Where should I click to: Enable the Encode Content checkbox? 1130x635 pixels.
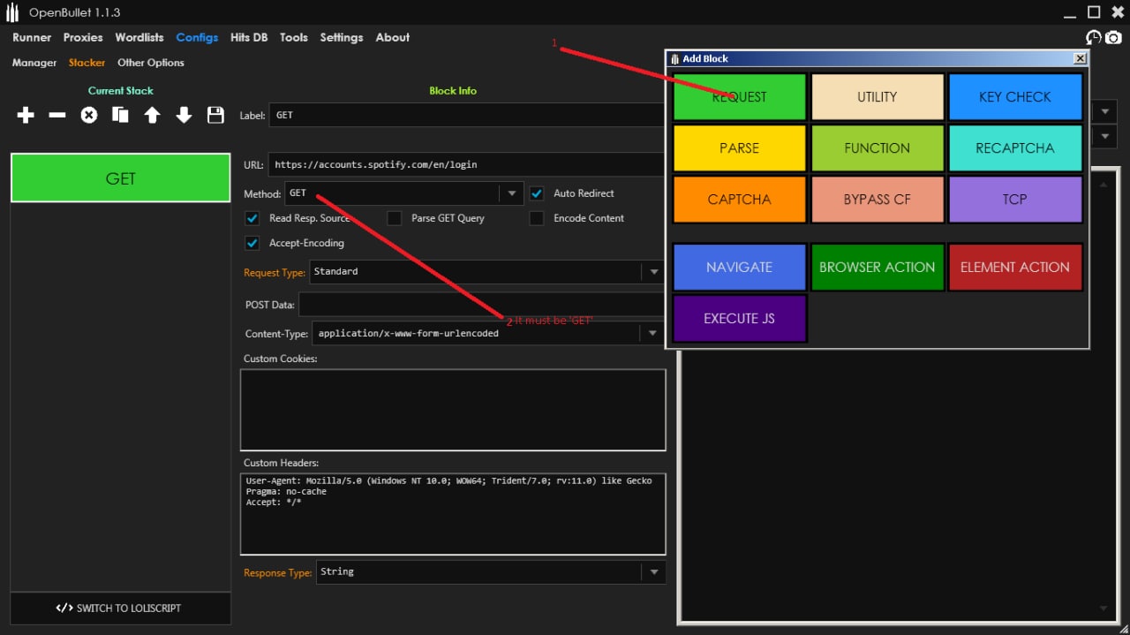pos(537,218)
